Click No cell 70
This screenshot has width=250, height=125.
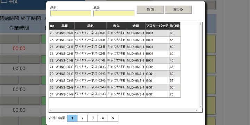(x=52, y=74)
